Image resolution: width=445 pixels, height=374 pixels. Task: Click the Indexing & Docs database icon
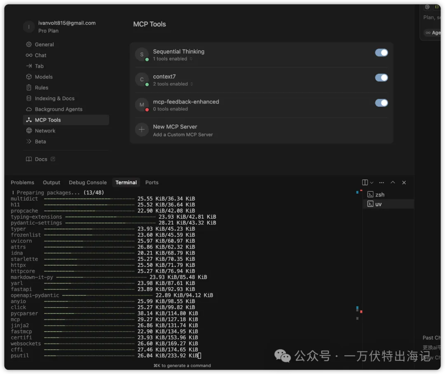coord(29,98)
